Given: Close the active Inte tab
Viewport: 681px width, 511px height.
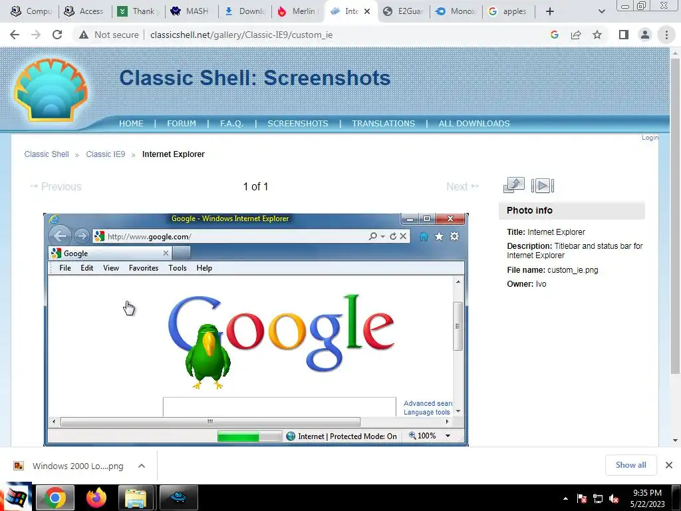Looking at the screenshot, I should click(367, 11).
